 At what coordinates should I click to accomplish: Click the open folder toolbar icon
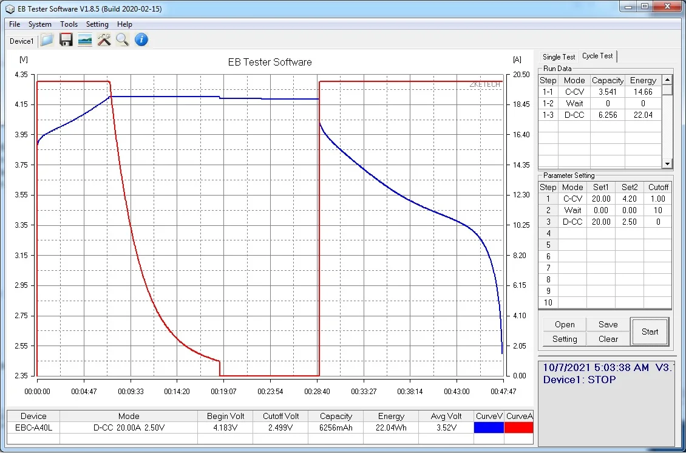pyautogui.click(x=47, y=40)
